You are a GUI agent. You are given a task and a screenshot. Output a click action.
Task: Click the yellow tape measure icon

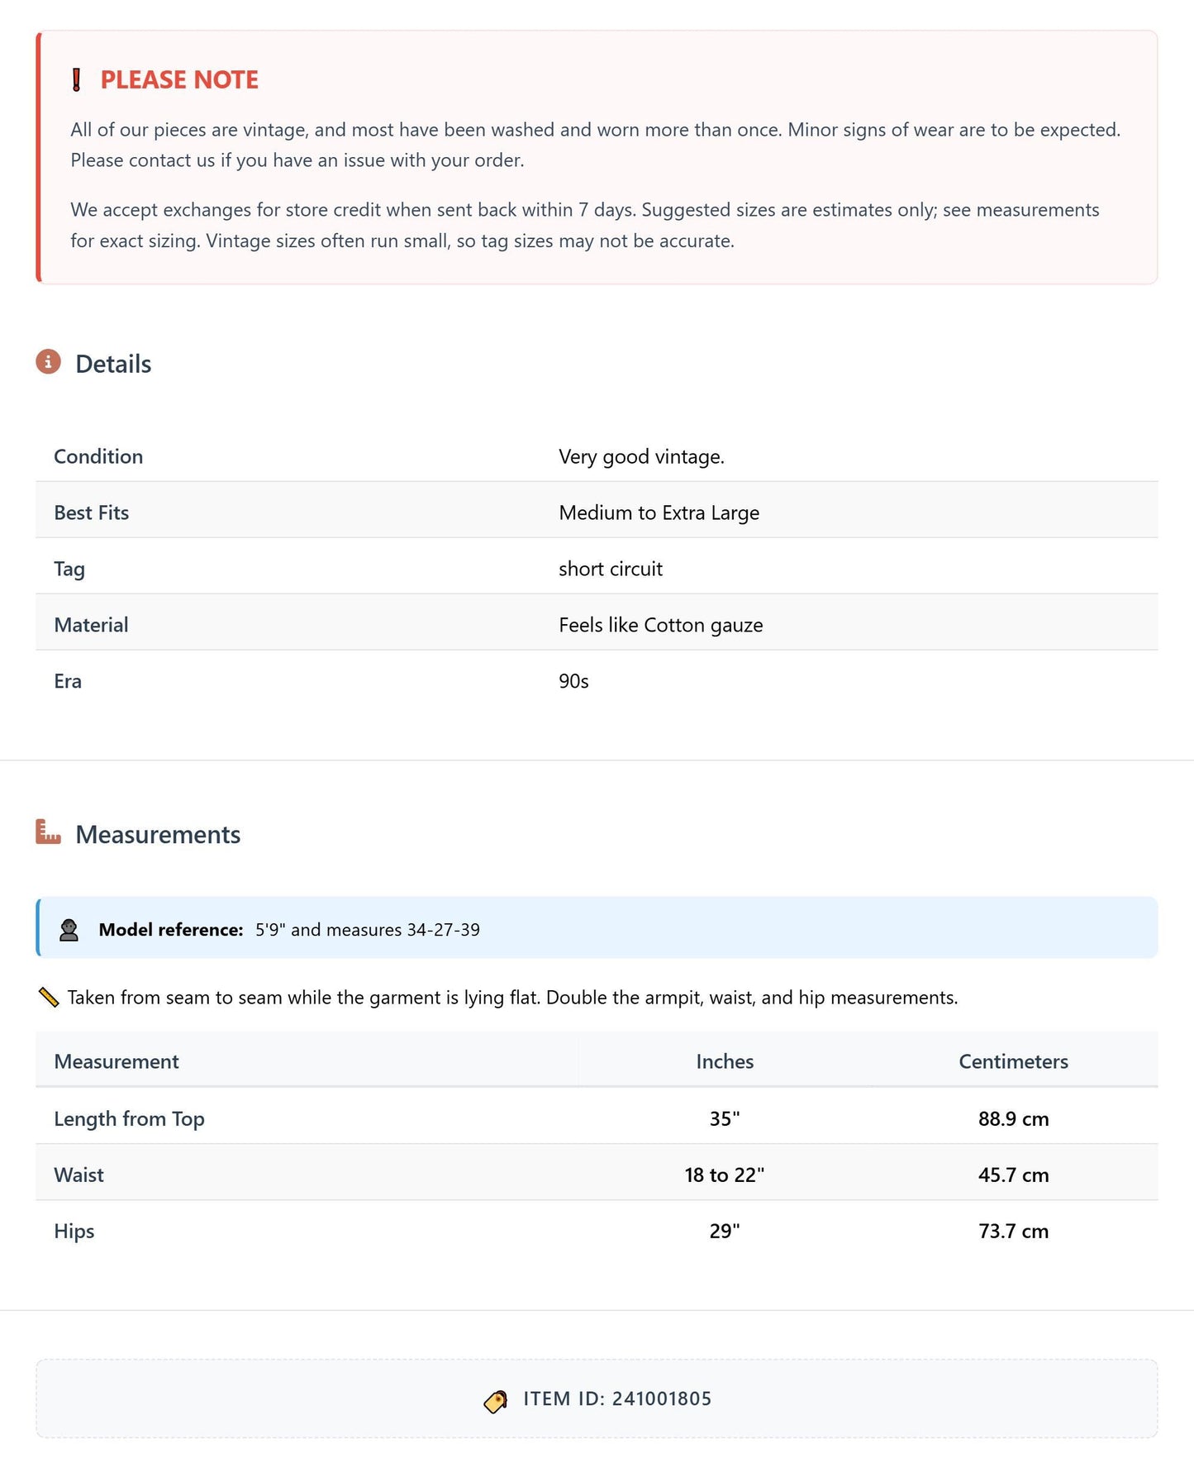[x=49, y=998]
